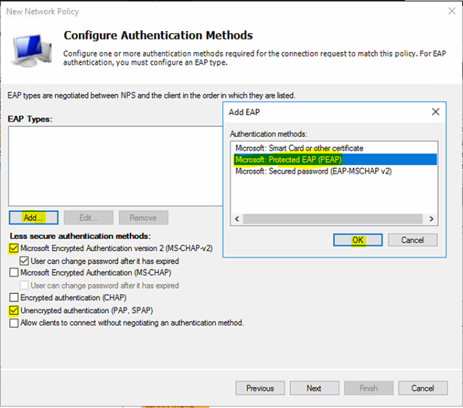Click the Add... button under EAP Types
463x408 pixels.
[34, 218]
